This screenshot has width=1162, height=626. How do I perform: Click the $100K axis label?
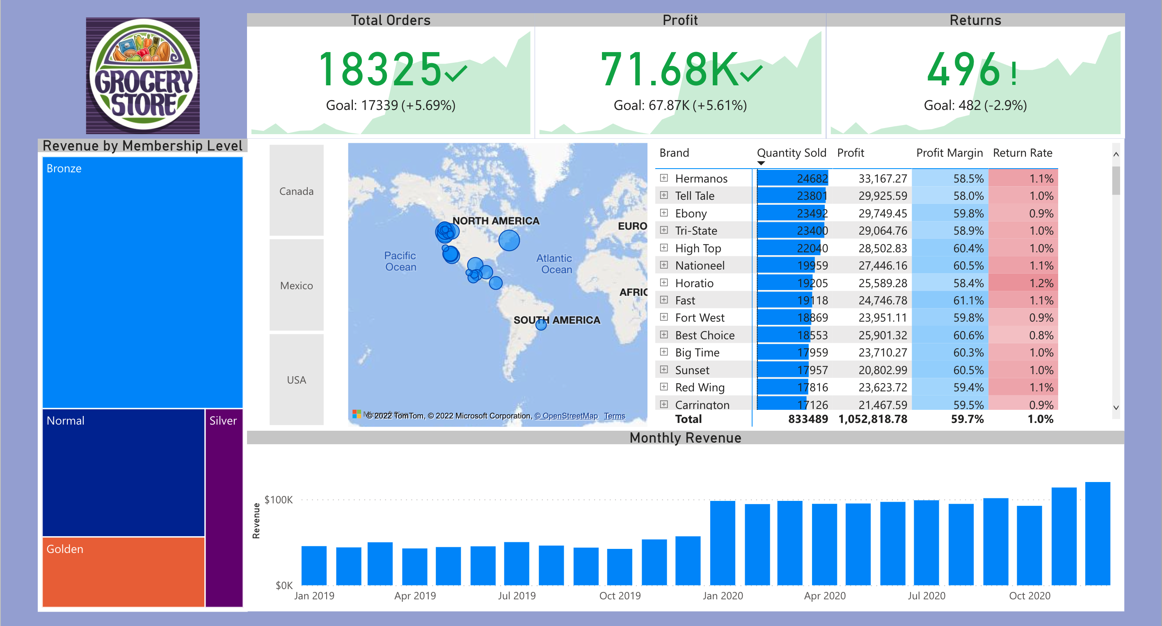coord(278,500)
